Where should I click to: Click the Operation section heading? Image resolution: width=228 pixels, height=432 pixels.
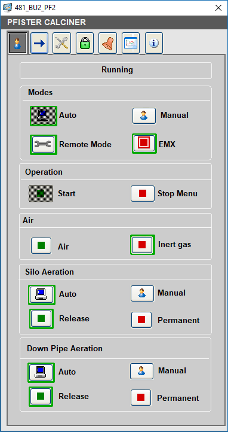44,172
